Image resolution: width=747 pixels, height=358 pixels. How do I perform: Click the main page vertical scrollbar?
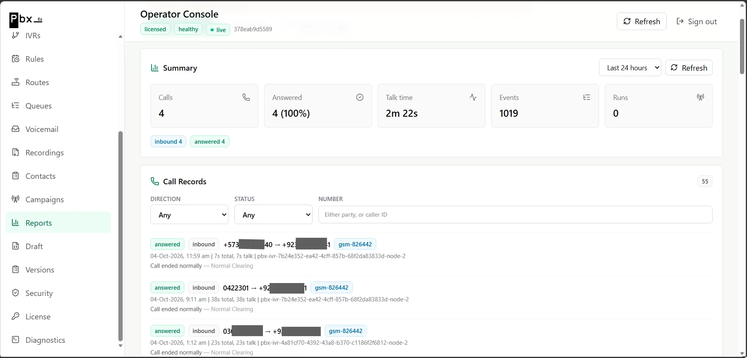click(x=742, y=46)
